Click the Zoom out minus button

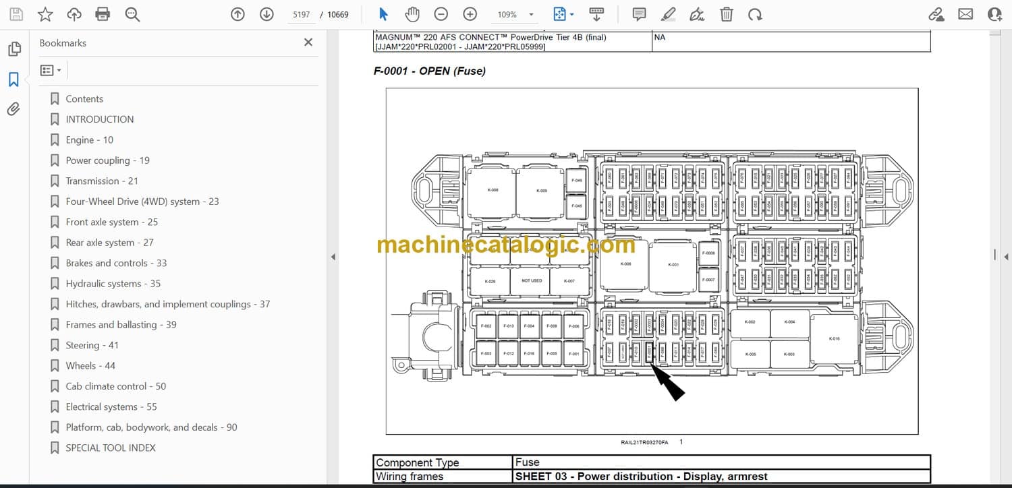pos(441,14)
